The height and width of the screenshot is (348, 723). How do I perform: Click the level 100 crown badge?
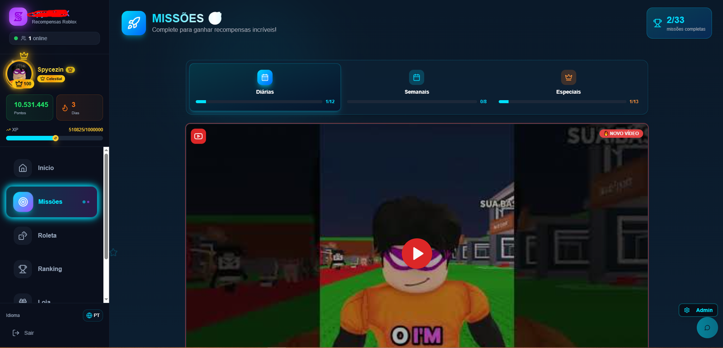click(23, 84)
